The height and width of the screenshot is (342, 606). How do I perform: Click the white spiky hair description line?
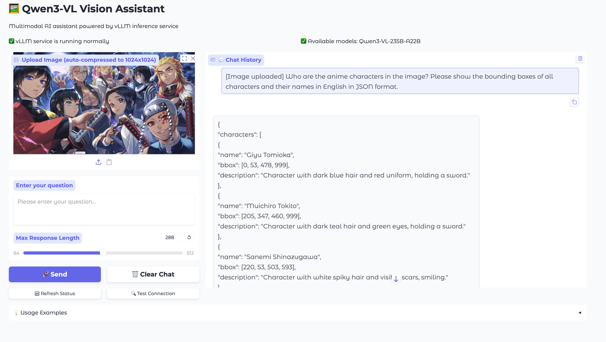[x=333, y=277]
